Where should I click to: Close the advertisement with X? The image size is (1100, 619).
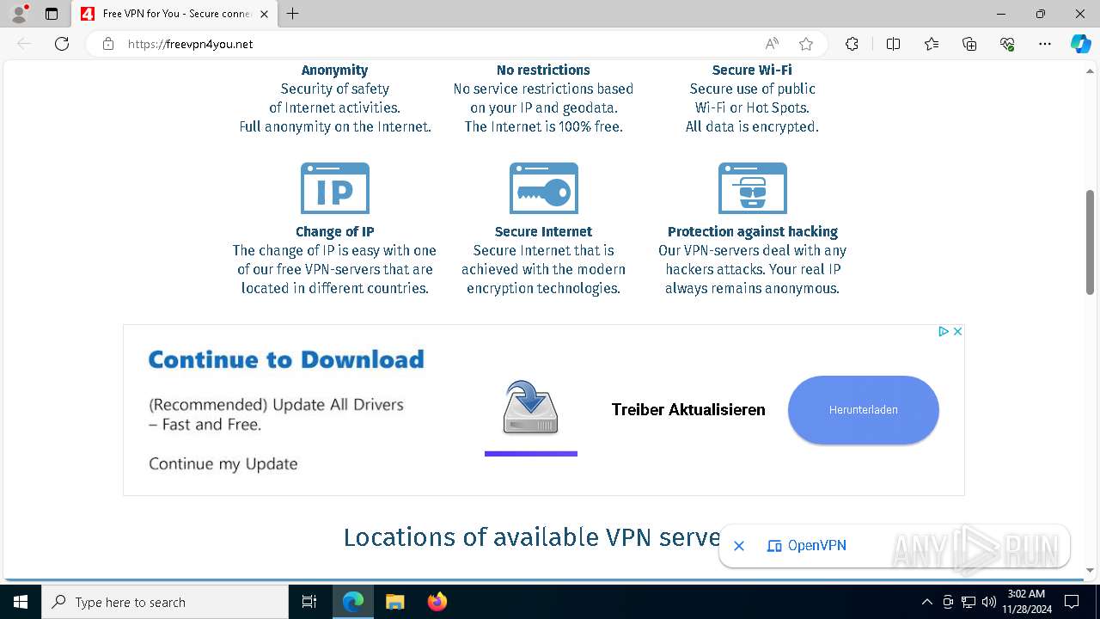pos(957,332)
